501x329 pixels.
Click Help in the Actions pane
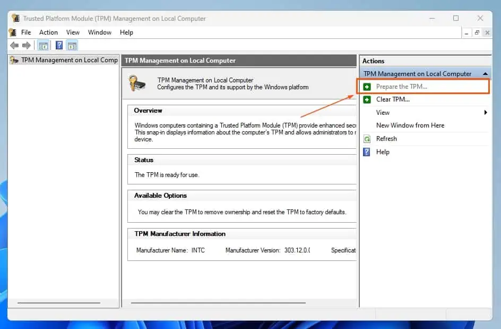425,152
